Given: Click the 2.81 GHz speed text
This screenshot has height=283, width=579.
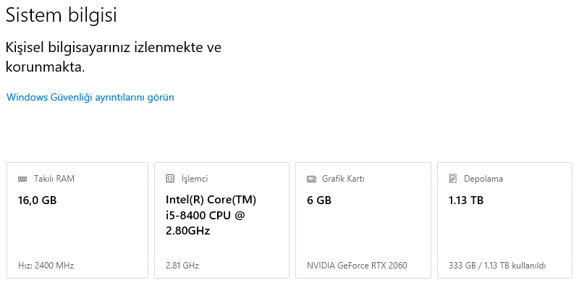Looking at the screenshot, I should click(182, 265).
